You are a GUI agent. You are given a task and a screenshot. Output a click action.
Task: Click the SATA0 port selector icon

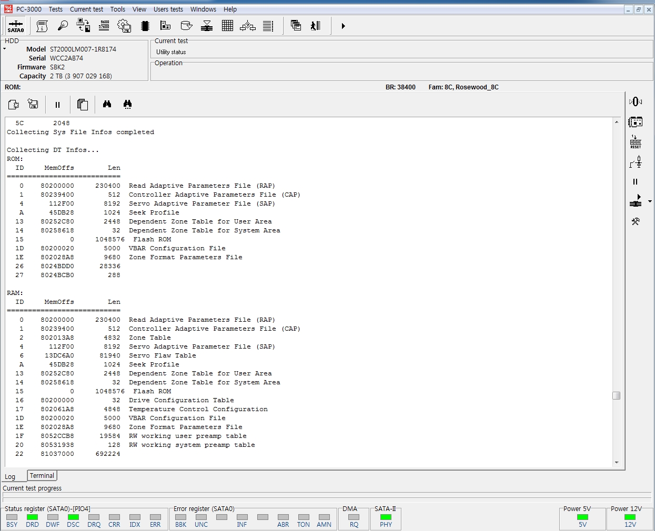click(x=16, y=26)
